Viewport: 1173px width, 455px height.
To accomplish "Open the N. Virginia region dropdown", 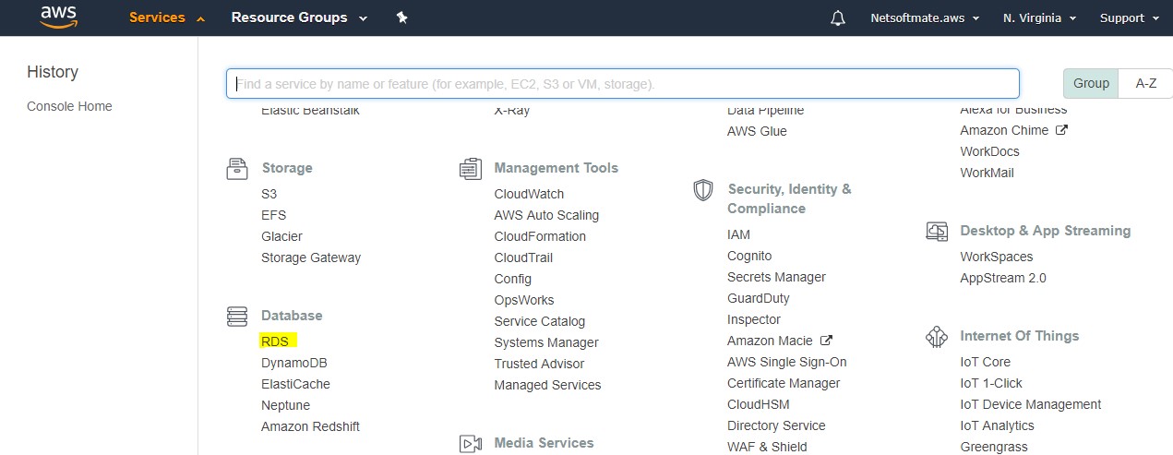I will [x=1038, y=18].
